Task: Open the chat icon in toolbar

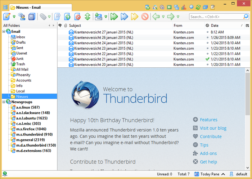Action: click(22, 17)
